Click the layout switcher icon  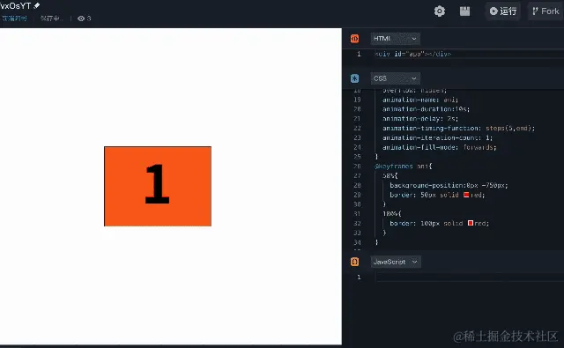(464, 11)
